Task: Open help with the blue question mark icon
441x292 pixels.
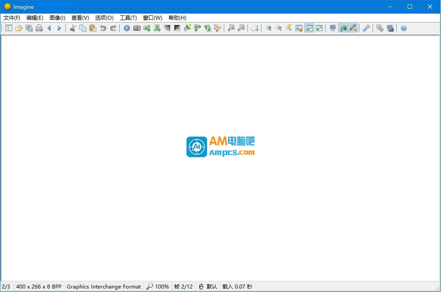Action: [404, 28]
